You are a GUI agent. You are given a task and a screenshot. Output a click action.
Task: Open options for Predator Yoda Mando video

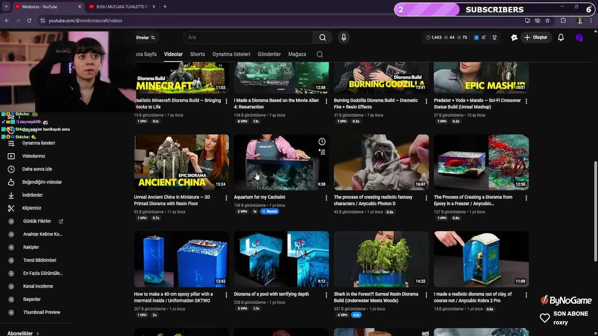pyautogui.click(x=526, y=101)
